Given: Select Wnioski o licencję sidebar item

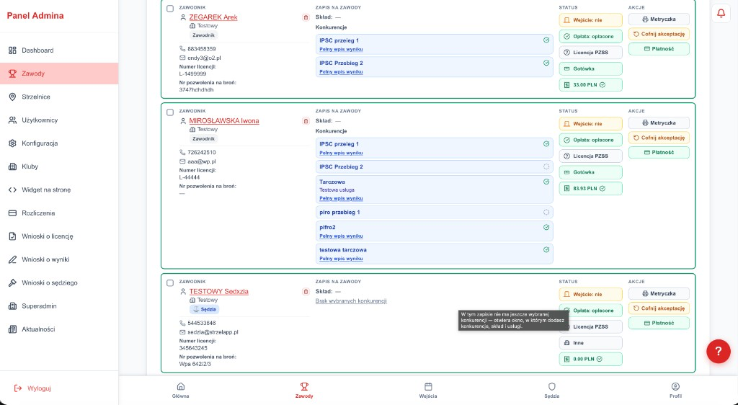Looking at the screenshot, I should click(47, 236).
